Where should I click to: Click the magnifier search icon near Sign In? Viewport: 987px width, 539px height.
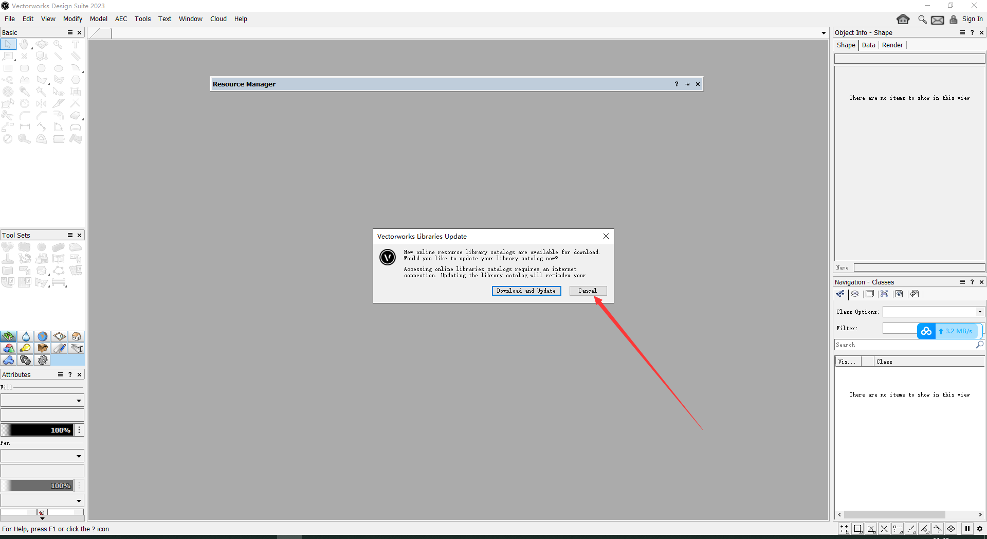coord(922,19)
